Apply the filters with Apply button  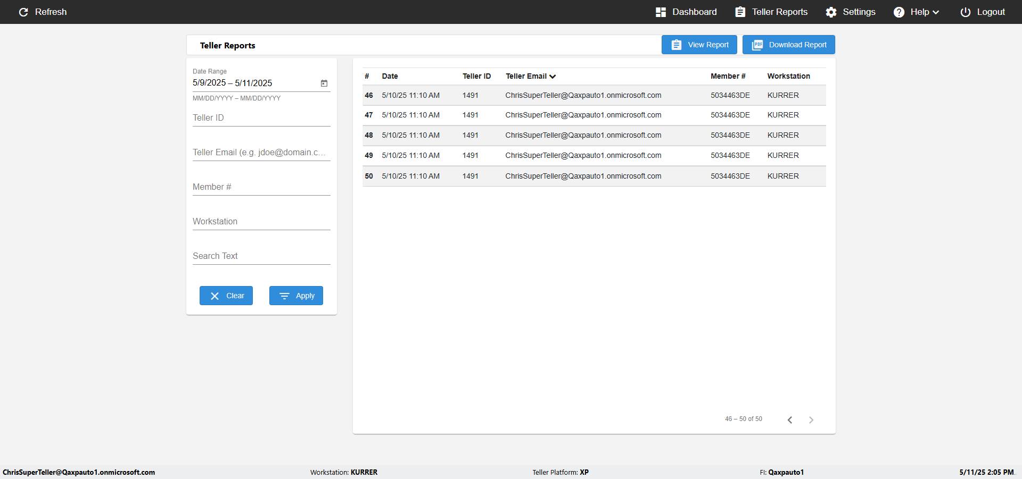coord(296,296)
